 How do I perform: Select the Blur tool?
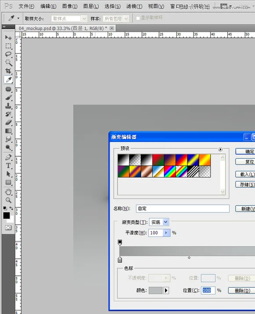coord(8,139)
